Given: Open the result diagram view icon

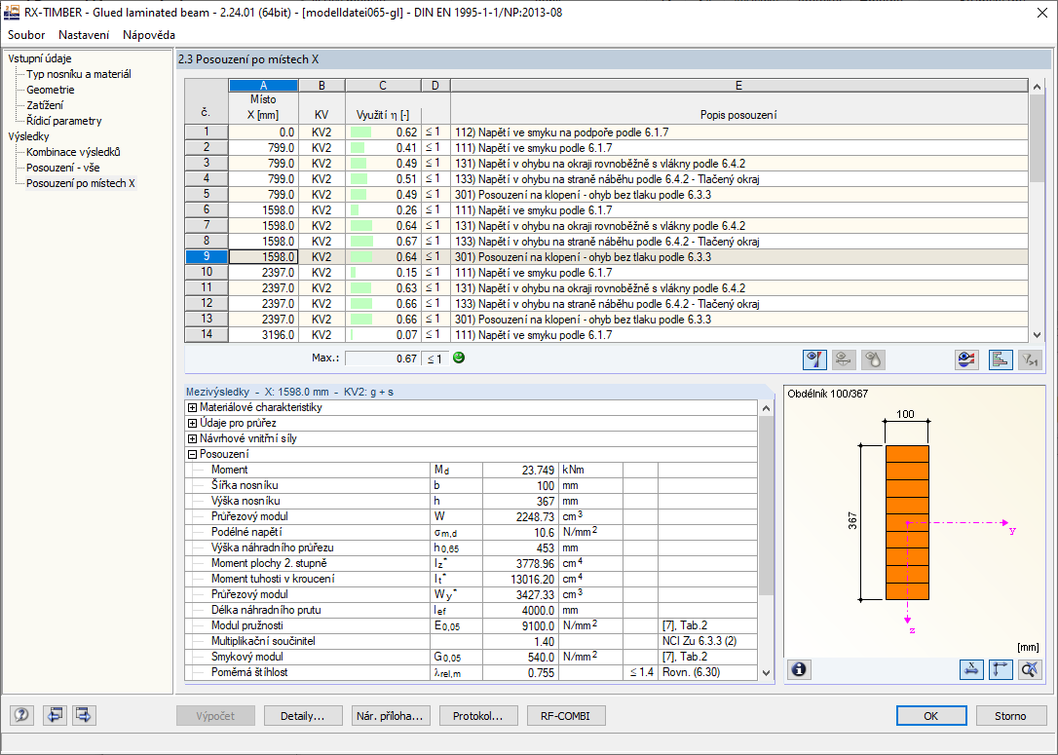Looking at the screenshot, I should point(967,359).
